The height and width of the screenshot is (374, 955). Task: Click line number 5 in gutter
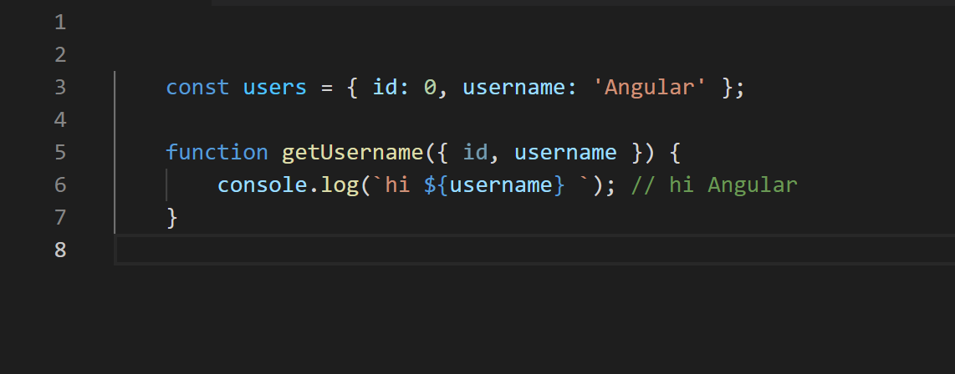[59, 152]
